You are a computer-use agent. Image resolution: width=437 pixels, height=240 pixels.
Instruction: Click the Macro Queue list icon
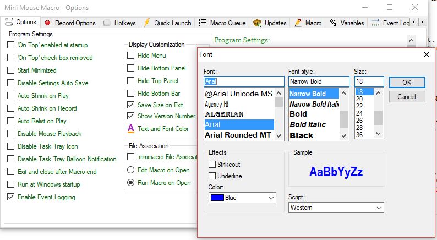coord(203,23)
